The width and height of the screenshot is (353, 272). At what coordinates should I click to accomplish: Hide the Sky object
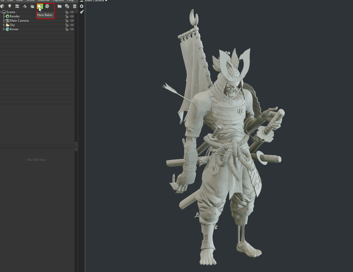(72, 25)
